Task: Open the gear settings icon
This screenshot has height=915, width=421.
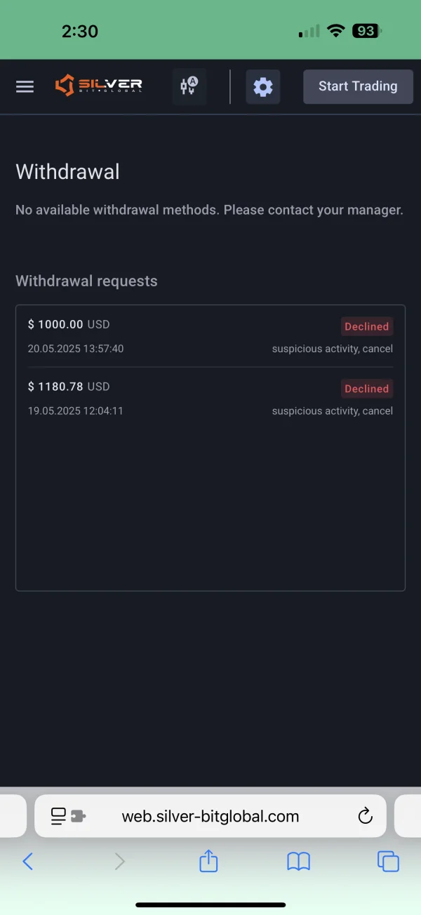Action: click(x=262, y=87)
